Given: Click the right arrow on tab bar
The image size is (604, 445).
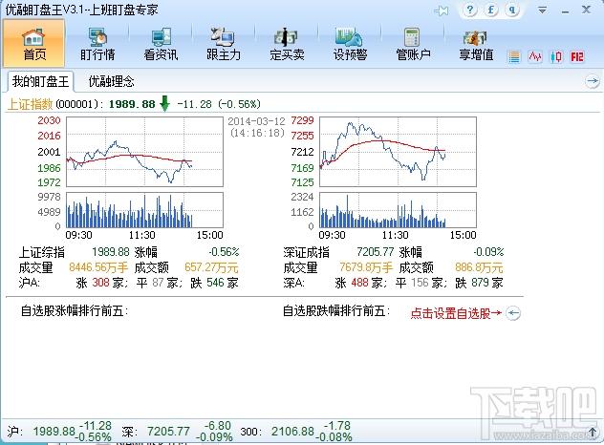Looking at the screenshot, I should coord(592,82).
